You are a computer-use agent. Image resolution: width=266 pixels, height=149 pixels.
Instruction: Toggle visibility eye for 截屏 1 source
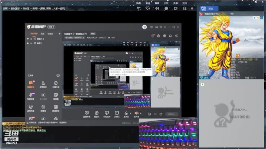28,43
